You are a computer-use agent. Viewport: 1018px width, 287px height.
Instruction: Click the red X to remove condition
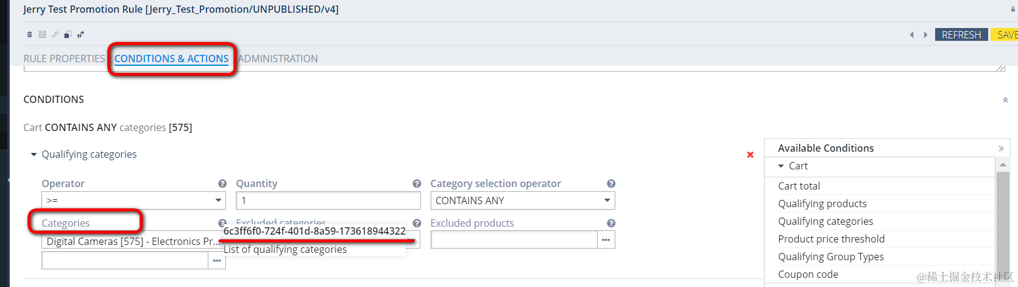pyautogui.click(x=750, y=155)
